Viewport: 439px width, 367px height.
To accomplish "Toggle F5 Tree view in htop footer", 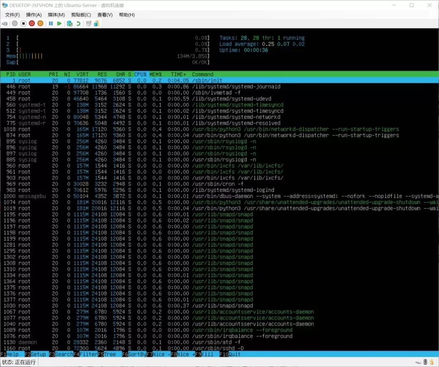I will pos(106,354).
